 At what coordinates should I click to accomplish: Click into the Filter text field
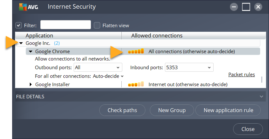coord(65,25)
